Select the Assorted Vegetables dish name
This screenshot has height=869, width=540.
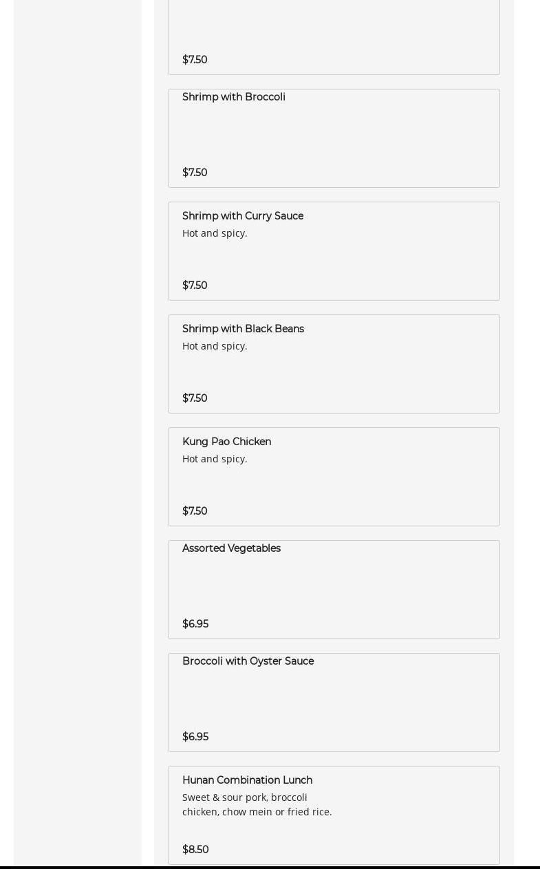tap(231, 548)
